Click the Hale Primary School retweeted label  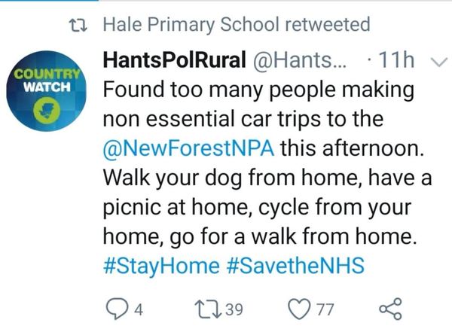[236, 24]
